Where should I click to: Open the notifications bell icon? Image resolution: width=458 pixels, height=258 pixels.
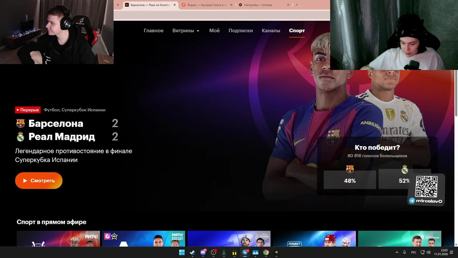coord(452,252)
